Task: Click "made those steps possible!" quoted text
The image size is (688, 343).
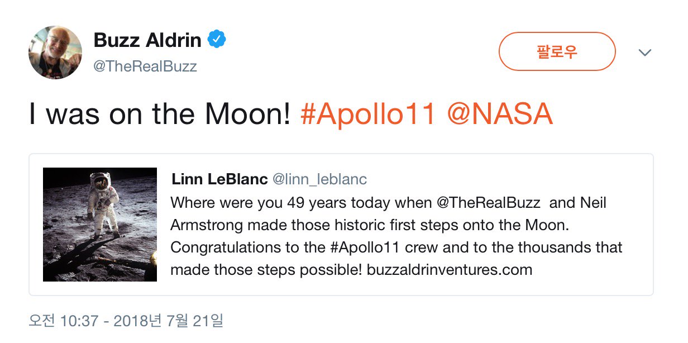Action: [x=266, y=270]
